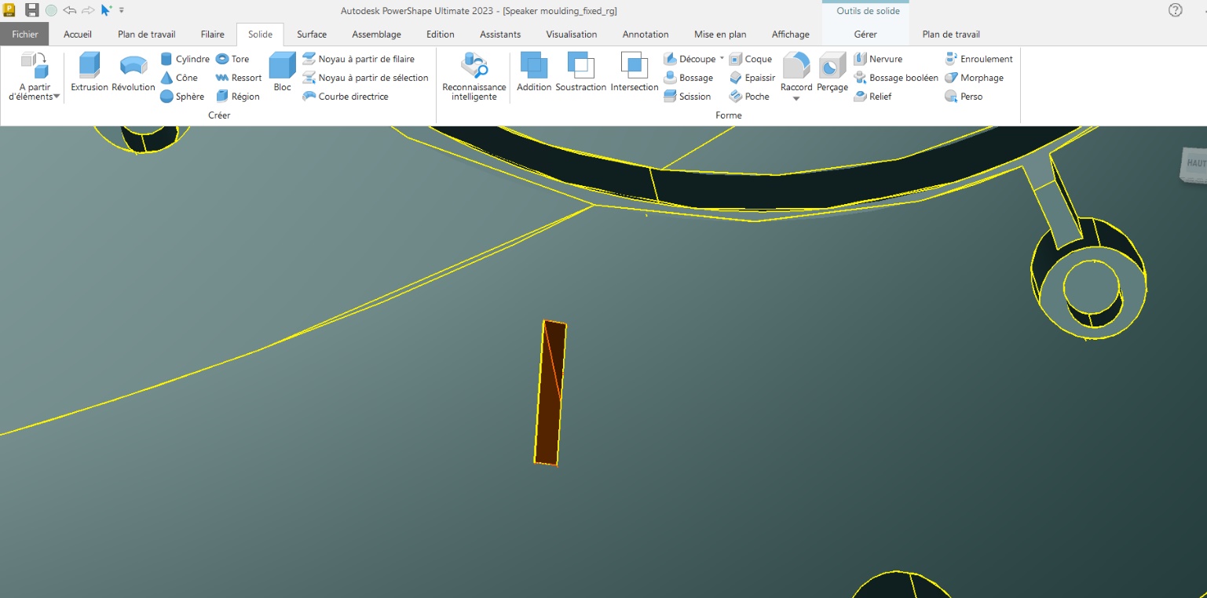Apply the Soustraction boolean operation
This screenshot has height=598, width=1207.
580,72
